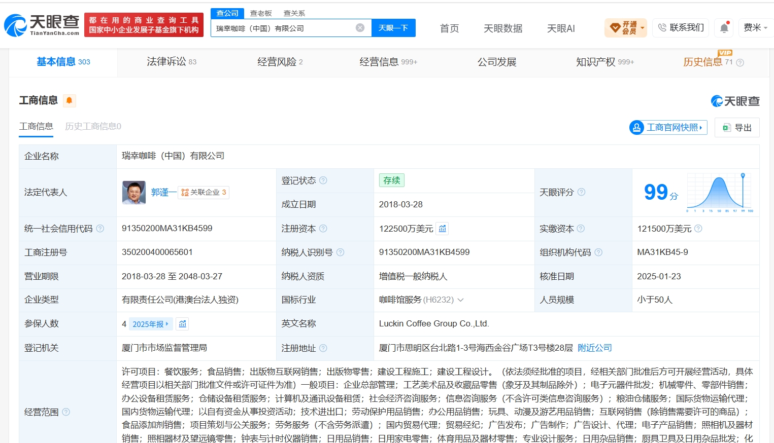Select credit code 91350200MA31KB4599 in 统一社会信用代码 row
Viewport: 774px width, 443px height.
coord(167,229)
